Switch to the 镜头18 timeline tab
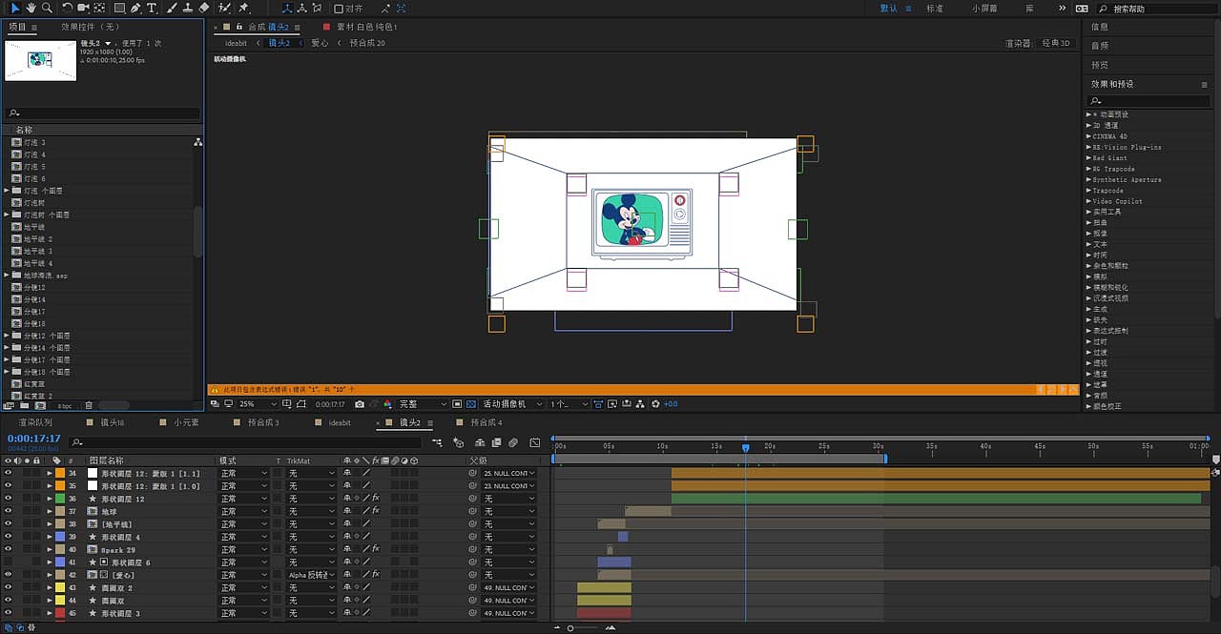The image size is (1221, 634). [x=113, y=422]
